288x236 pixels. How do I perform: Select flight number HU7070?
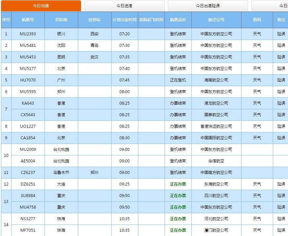(28, 80)
